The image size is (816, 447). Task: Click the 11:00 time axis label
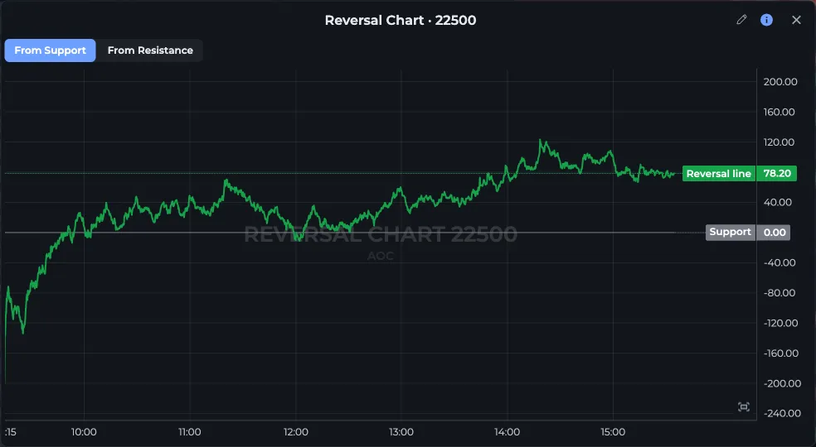[189, 432]
